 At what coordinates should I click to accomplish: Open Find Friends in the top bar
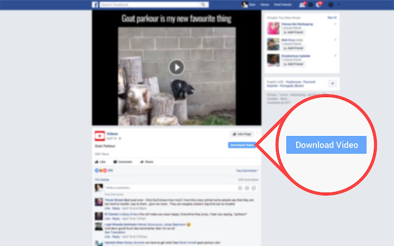(283, 4)
